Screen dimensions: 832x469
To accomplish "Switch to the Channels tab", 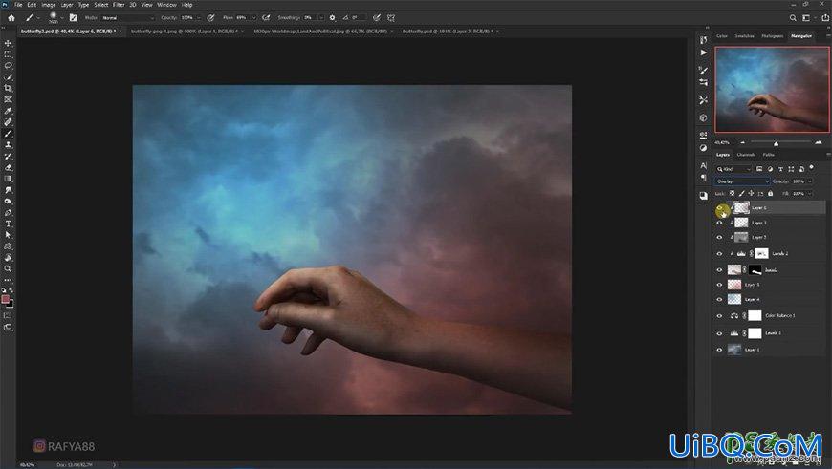I will [746, 155].
